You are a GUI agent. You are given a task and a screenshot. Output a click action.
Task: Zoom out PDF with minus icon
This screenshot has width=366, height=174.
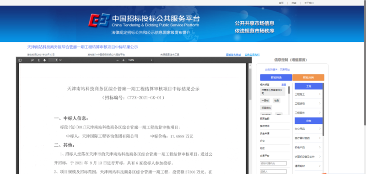(x=118, y=60)
